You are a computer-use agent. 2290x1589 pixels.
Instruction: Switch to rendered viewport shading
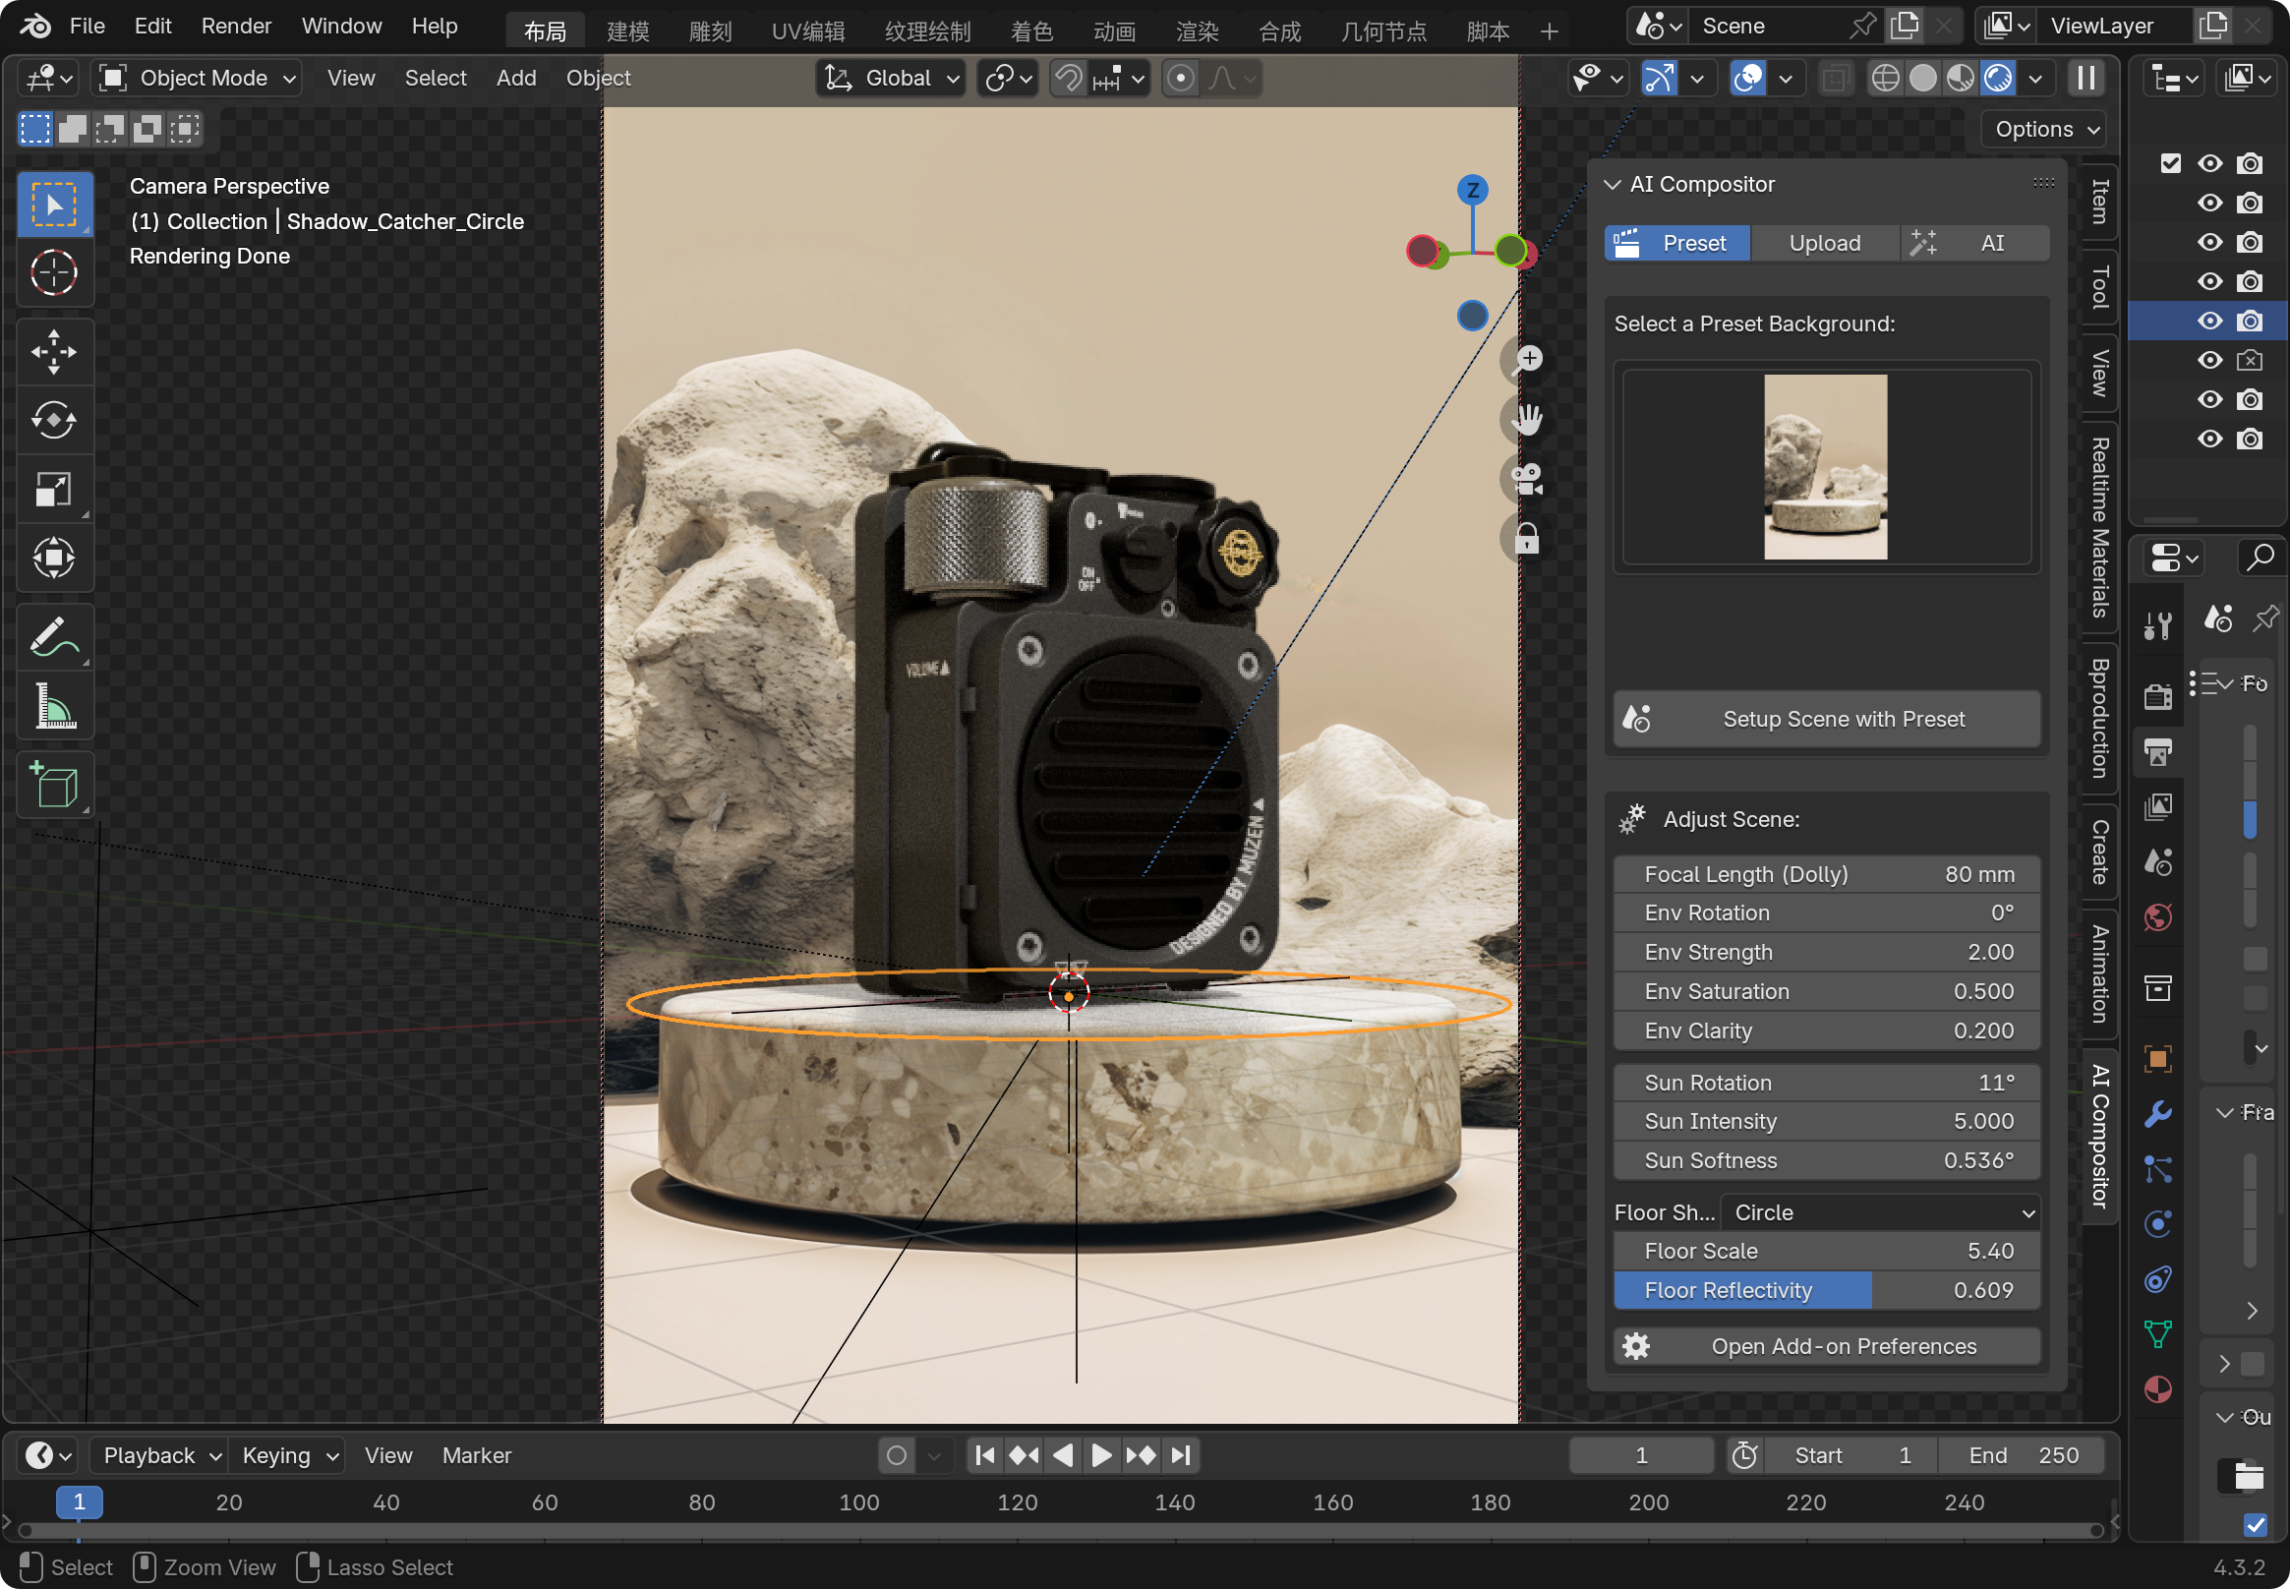coord(1998,78)
